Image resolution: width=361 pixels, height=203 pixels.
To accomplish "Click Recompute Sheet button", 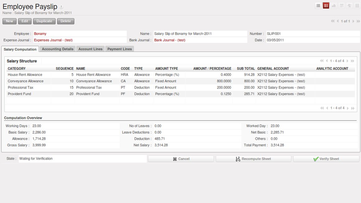I will coord(254,159).
